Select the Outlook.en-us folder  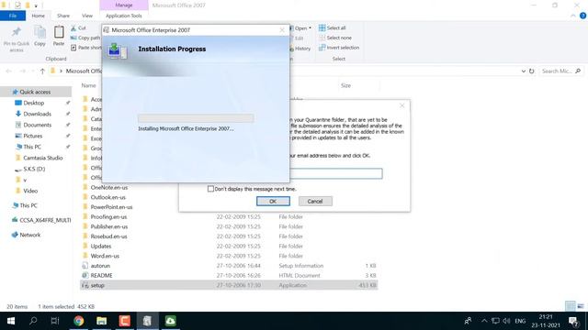108,197
